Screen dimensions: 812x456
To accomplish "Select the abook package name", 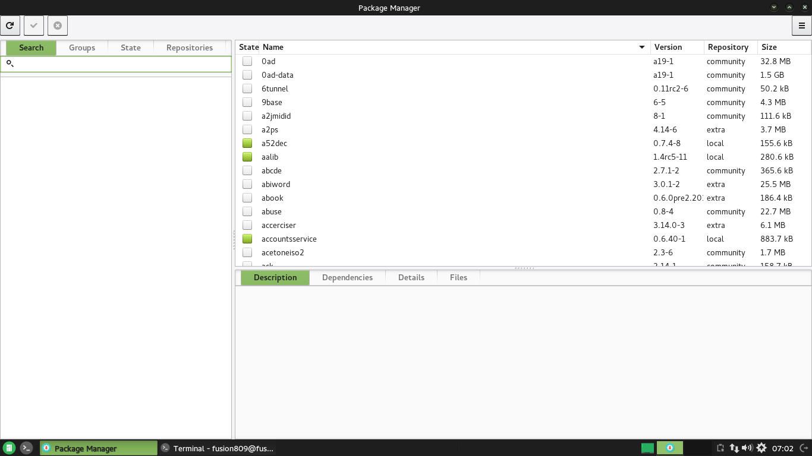I will (272, 198).
